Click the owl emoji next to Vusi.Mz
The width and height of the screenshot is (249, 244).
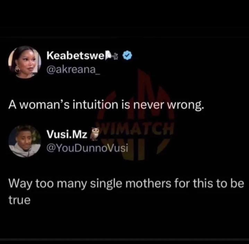[x=95, y=134]
